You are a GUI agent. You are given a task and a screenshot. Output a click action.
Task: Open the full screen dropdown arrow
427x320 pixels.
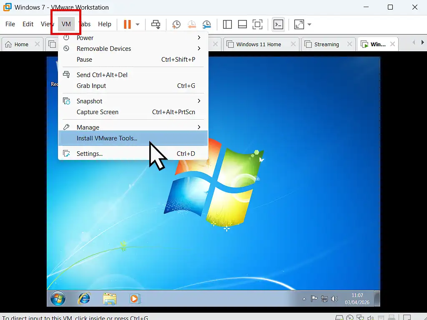pos(309,24)
